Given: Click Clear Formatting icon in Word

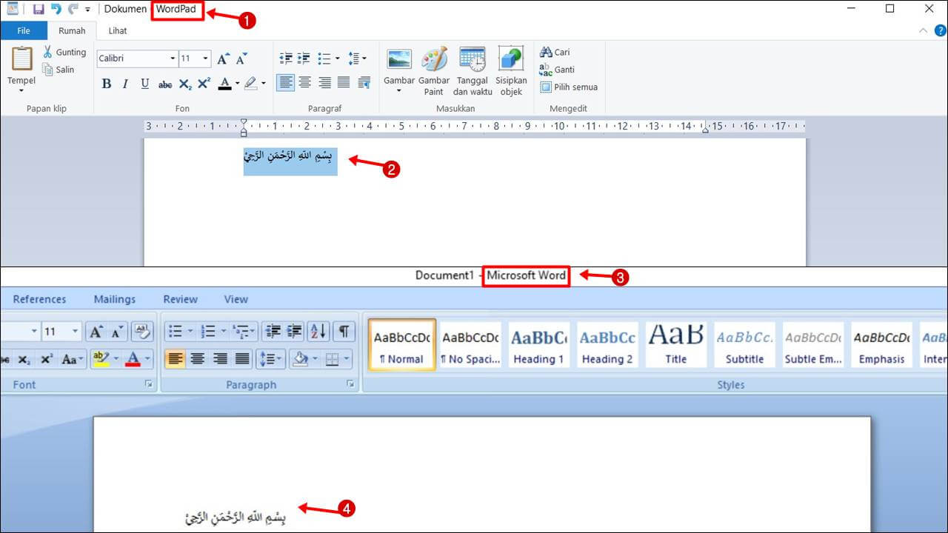Looking at the screenshot, I should point(144,332).
